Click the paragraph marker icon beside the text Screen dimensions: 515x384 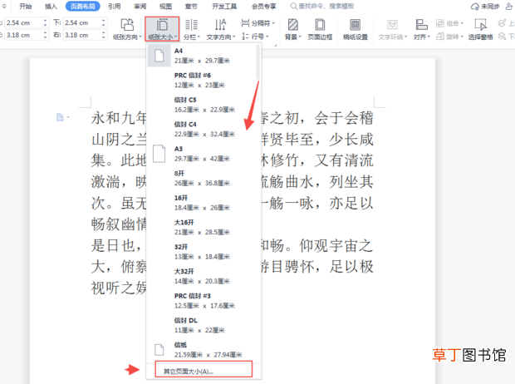60,117
